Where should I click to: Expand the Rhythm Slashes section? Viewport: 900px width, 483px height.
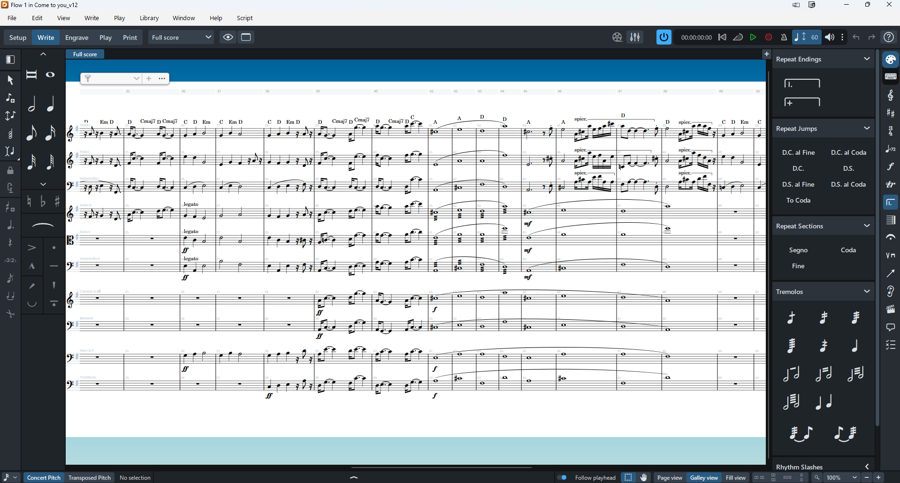866,467
